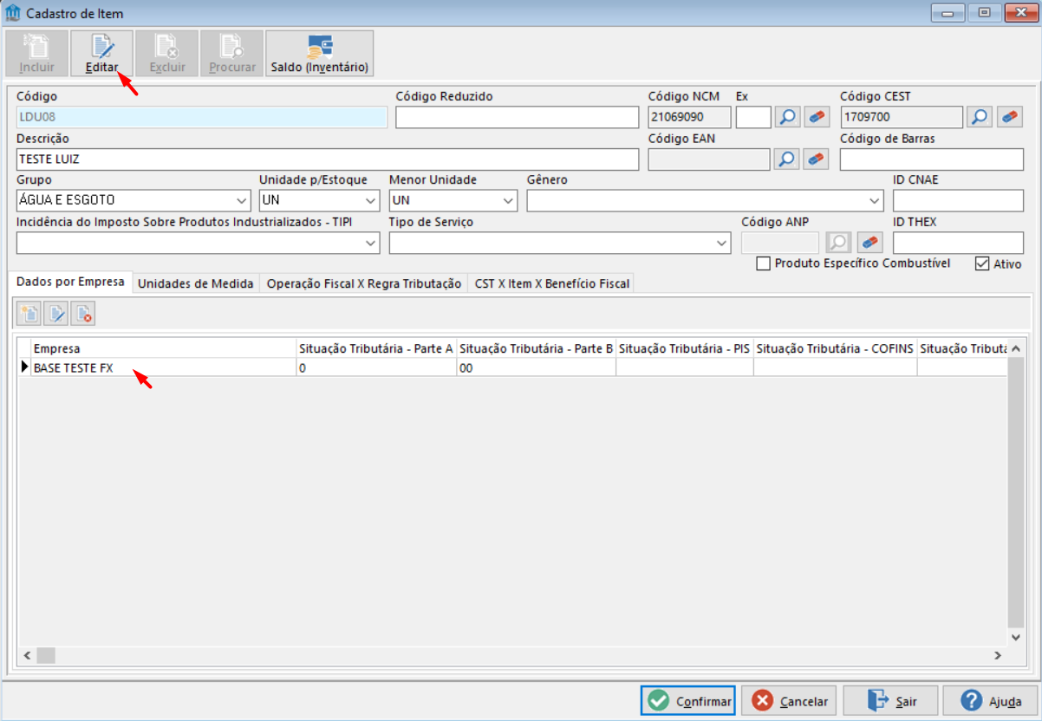Click the Código field with LDU08
The height and width of the screenshot is (721, 1042).
(x=202, y=117)
